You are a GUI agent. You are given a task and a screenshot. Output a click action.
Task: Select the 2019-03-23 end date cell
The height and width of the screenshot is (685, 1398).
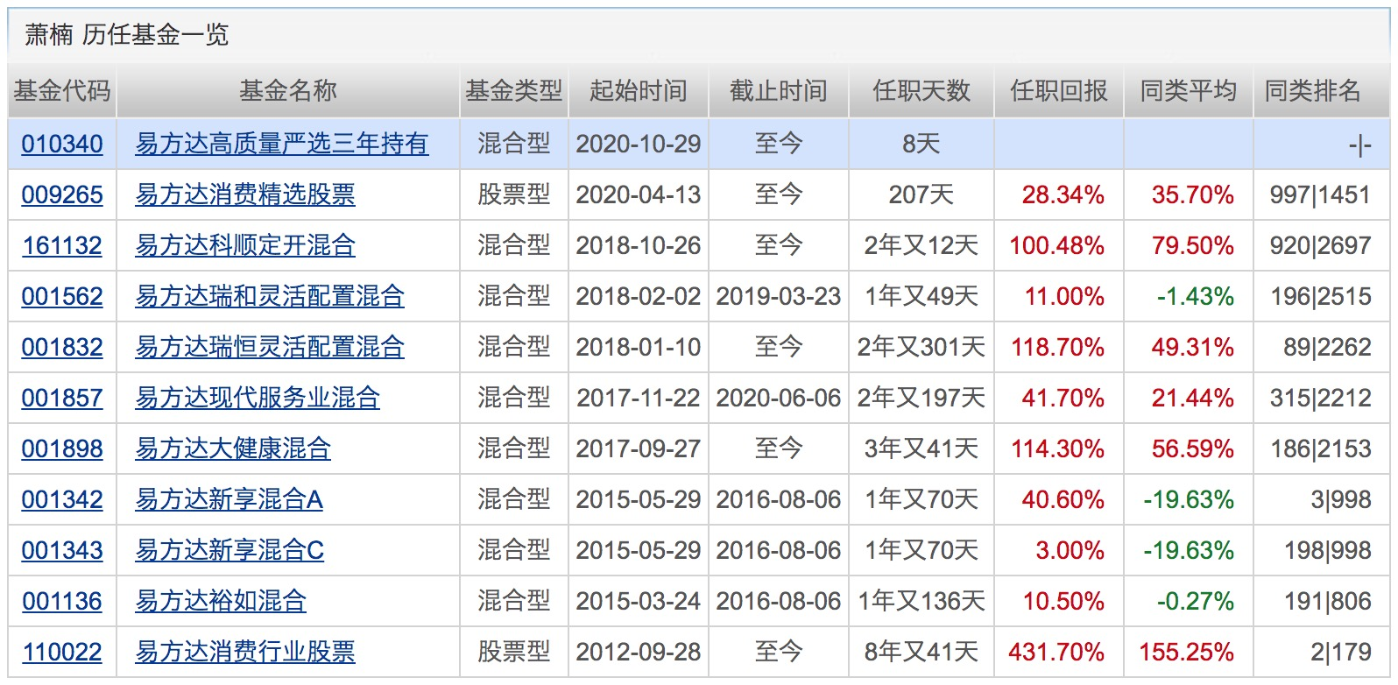779,296
